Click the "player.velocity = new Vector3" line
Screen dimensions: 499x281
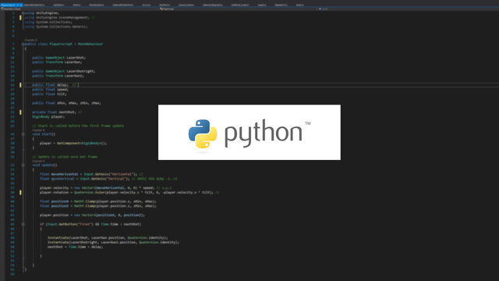click(97, 188)
